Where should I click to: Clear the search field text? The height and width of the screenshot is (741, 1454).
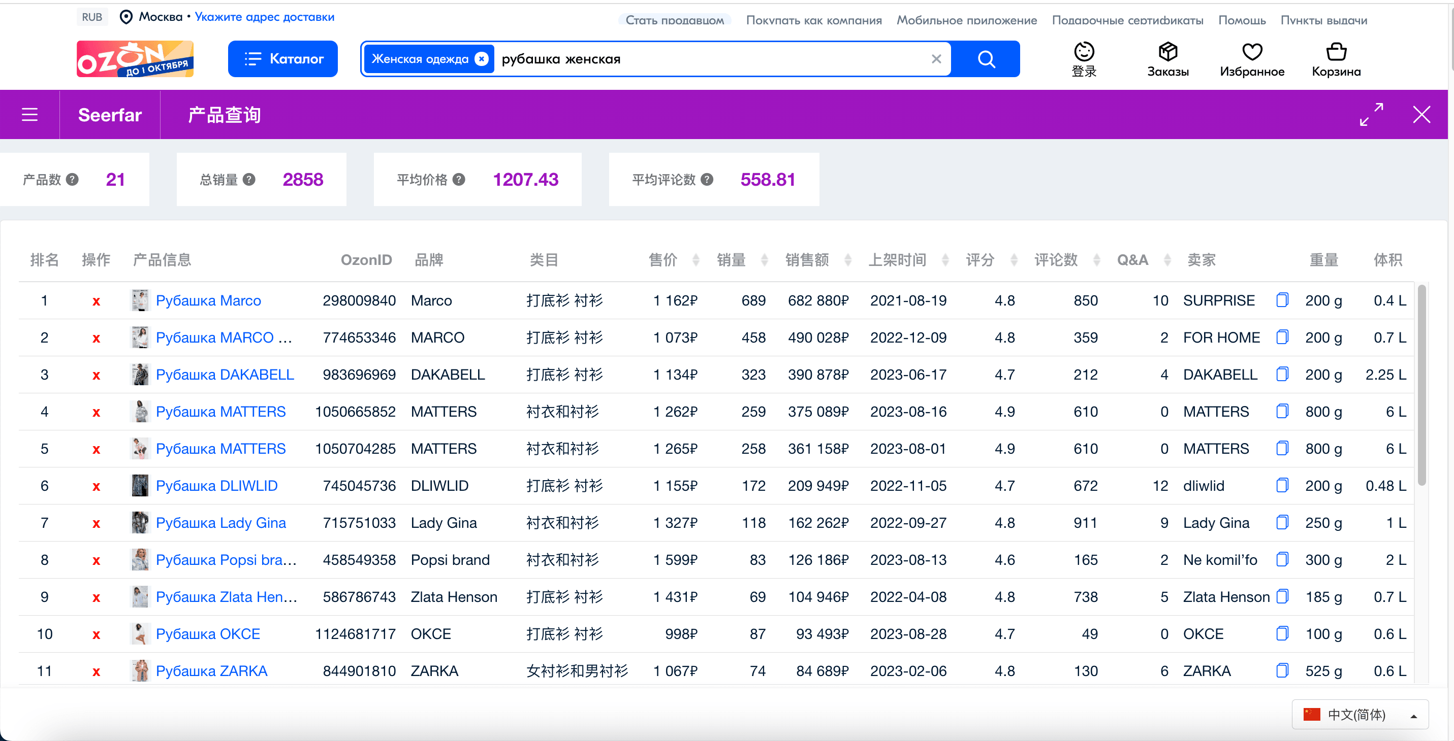[936, 59]
